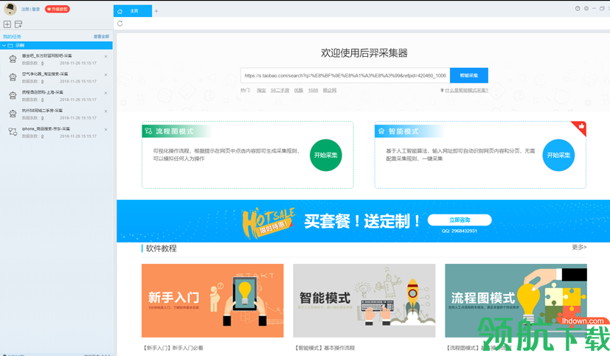Click robot icon of 空气净化器 task

pyautogui.click(x=13, y=77)
